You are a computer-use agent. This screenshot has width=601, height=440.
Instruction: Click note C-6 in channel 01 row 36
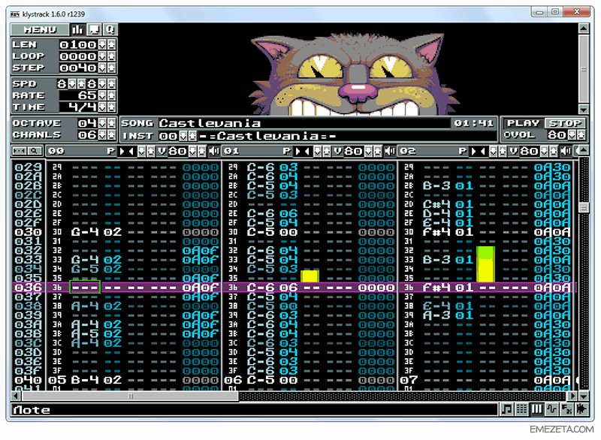(x=261, y=288)
